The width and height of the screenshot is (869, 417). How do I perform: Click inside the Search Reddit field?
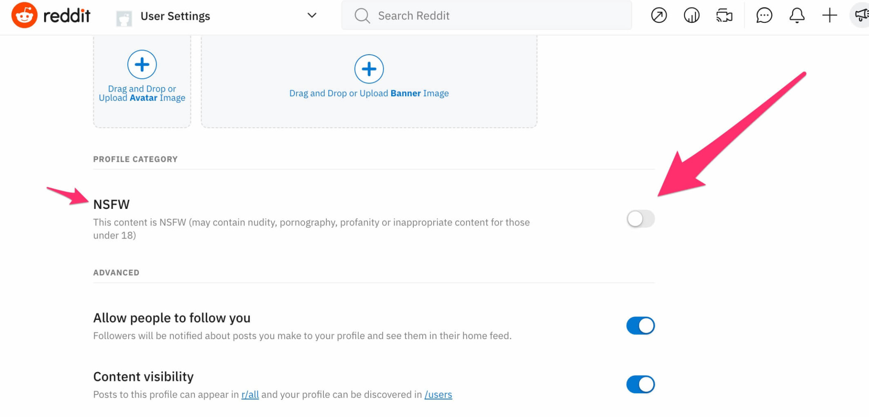(x=467, y=16)
